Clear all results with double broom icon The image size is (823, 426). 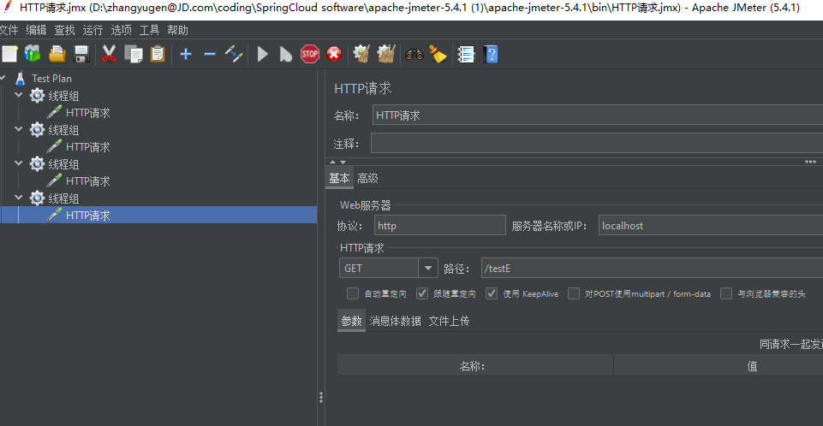click(x=386, y=54)
